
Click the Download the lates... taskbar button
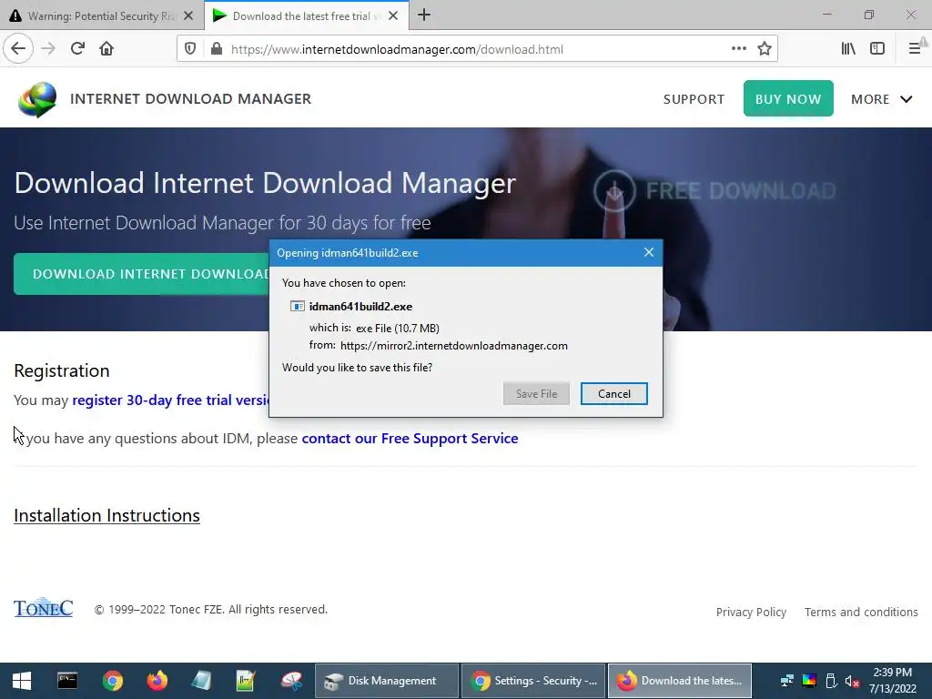point(680,681)
